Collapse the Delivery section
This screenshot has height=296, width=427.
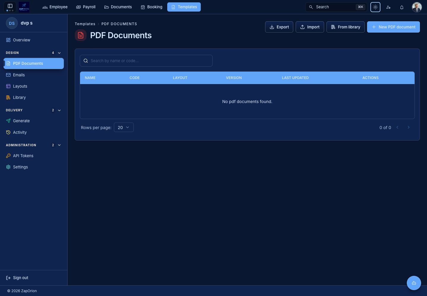pyautogui.click(x=59, y=110)
